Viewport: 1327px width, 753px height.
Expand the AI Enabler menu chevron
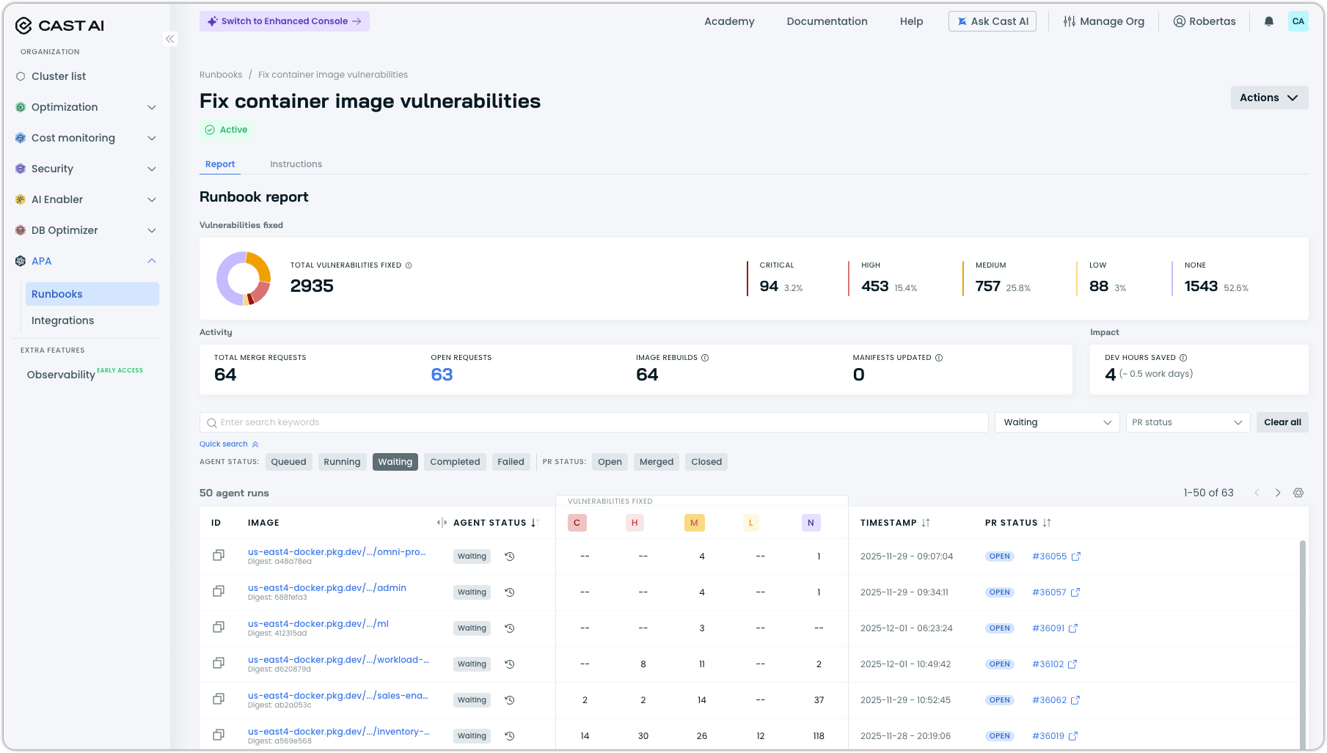(152, 199)
